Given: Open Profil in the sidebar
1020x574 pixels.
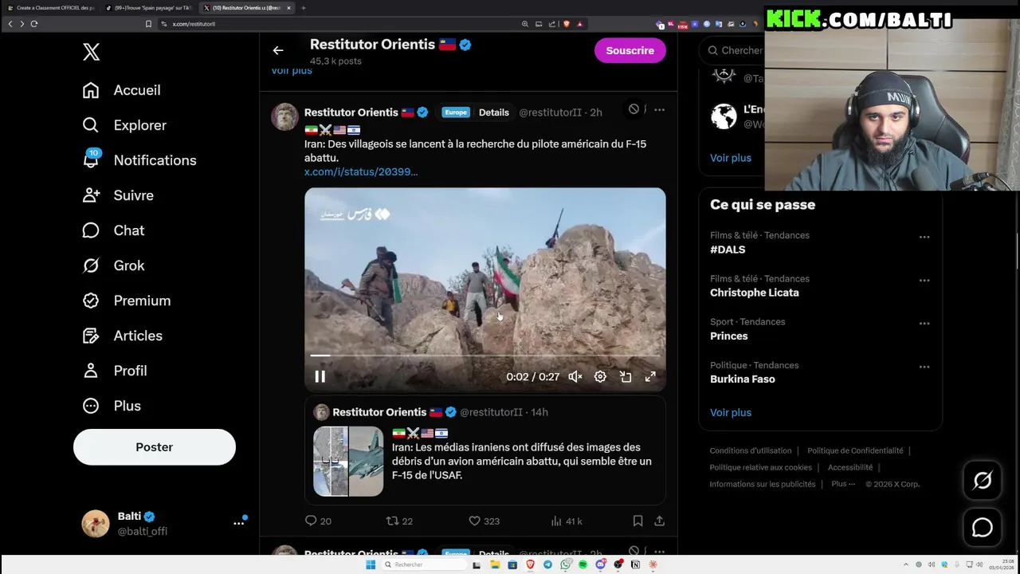Looking at the screenshot, I should 115,371.
